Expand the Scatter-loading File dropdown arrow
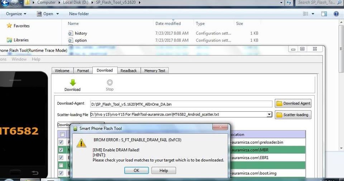 tap(269, 114)
